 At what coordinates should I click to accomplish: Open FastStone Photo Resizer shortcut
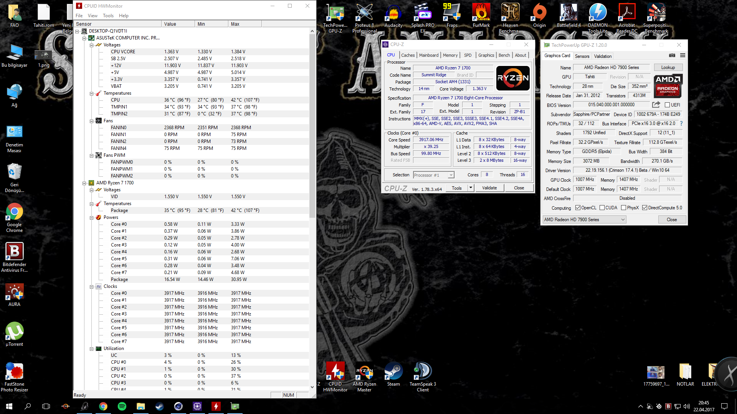click(x=14, y=377)
